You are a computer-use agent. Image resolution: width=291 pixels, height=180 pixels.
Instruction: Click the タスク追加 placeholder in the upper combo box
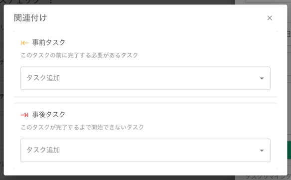coord(43,78)
